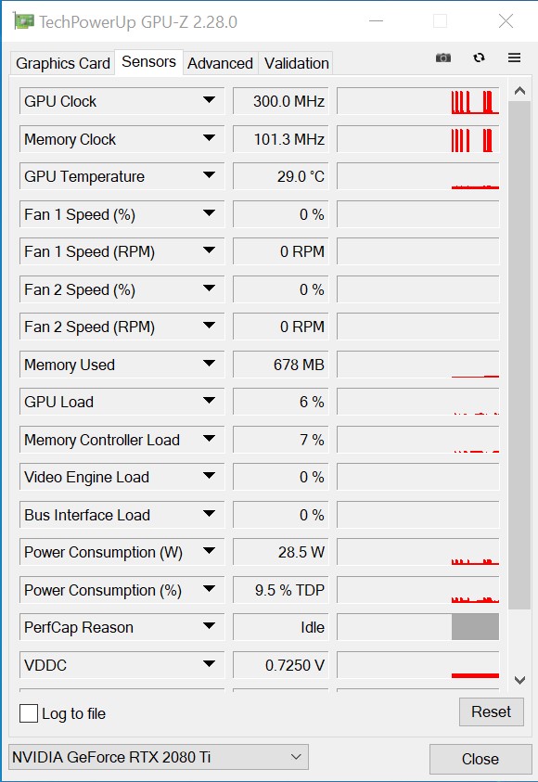Open the hamburger menu icon
Image resolution: width=538 pixels, height=782 pixels.
514,58
